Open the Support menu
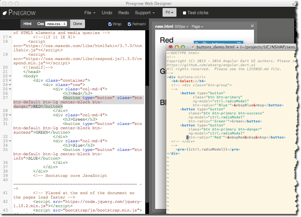 point(145,13)
